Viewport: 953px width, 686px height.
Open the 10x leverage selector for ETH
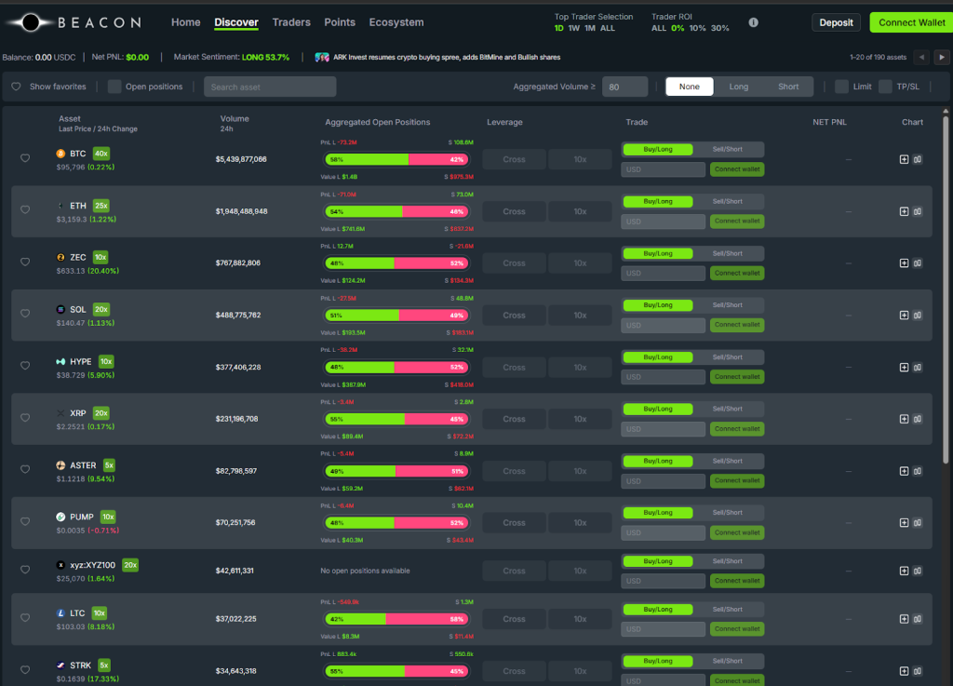point(580,211)
